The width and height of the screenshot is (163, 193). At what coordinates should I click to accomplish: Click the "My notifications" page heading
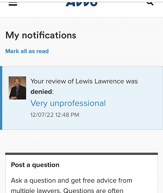[41, 35]
